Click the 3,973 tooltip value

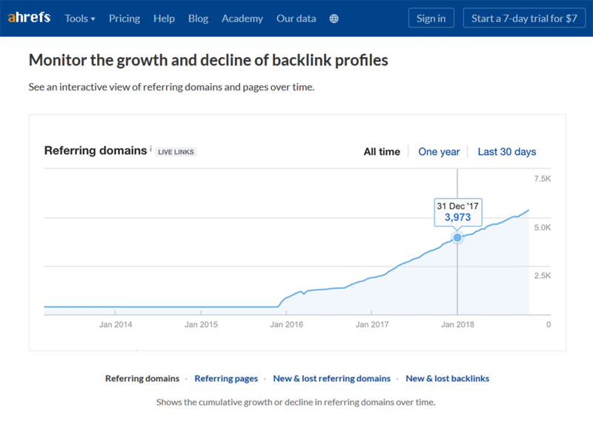coord(457,217)
